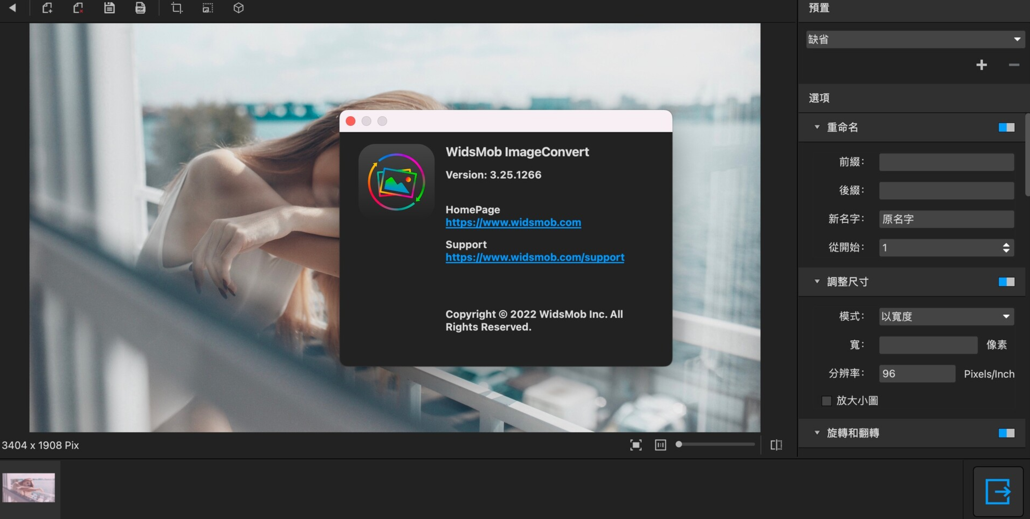Increment the 從開始 stepper arrows

(x=1006, y=245)
